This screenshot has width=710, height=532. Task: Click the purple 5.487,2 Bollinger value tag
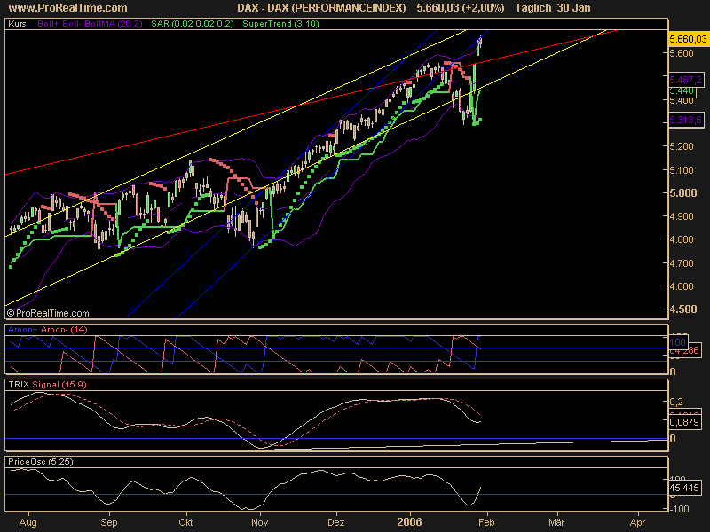686,80
